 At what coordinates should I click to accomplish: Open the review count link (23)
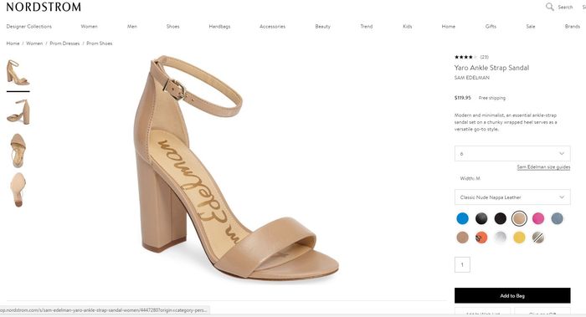(485, 57)
